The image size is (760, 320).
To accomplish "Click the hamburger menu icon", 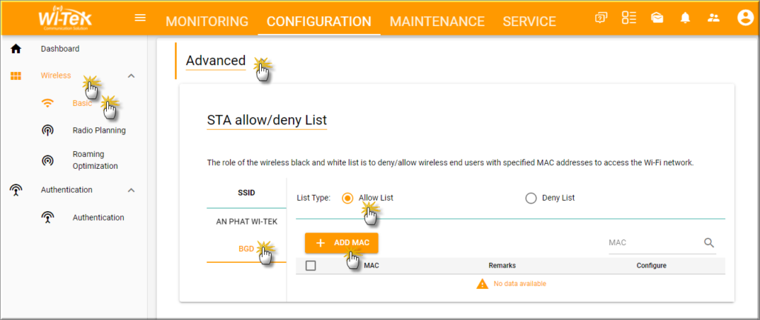I will click(140, 18).
